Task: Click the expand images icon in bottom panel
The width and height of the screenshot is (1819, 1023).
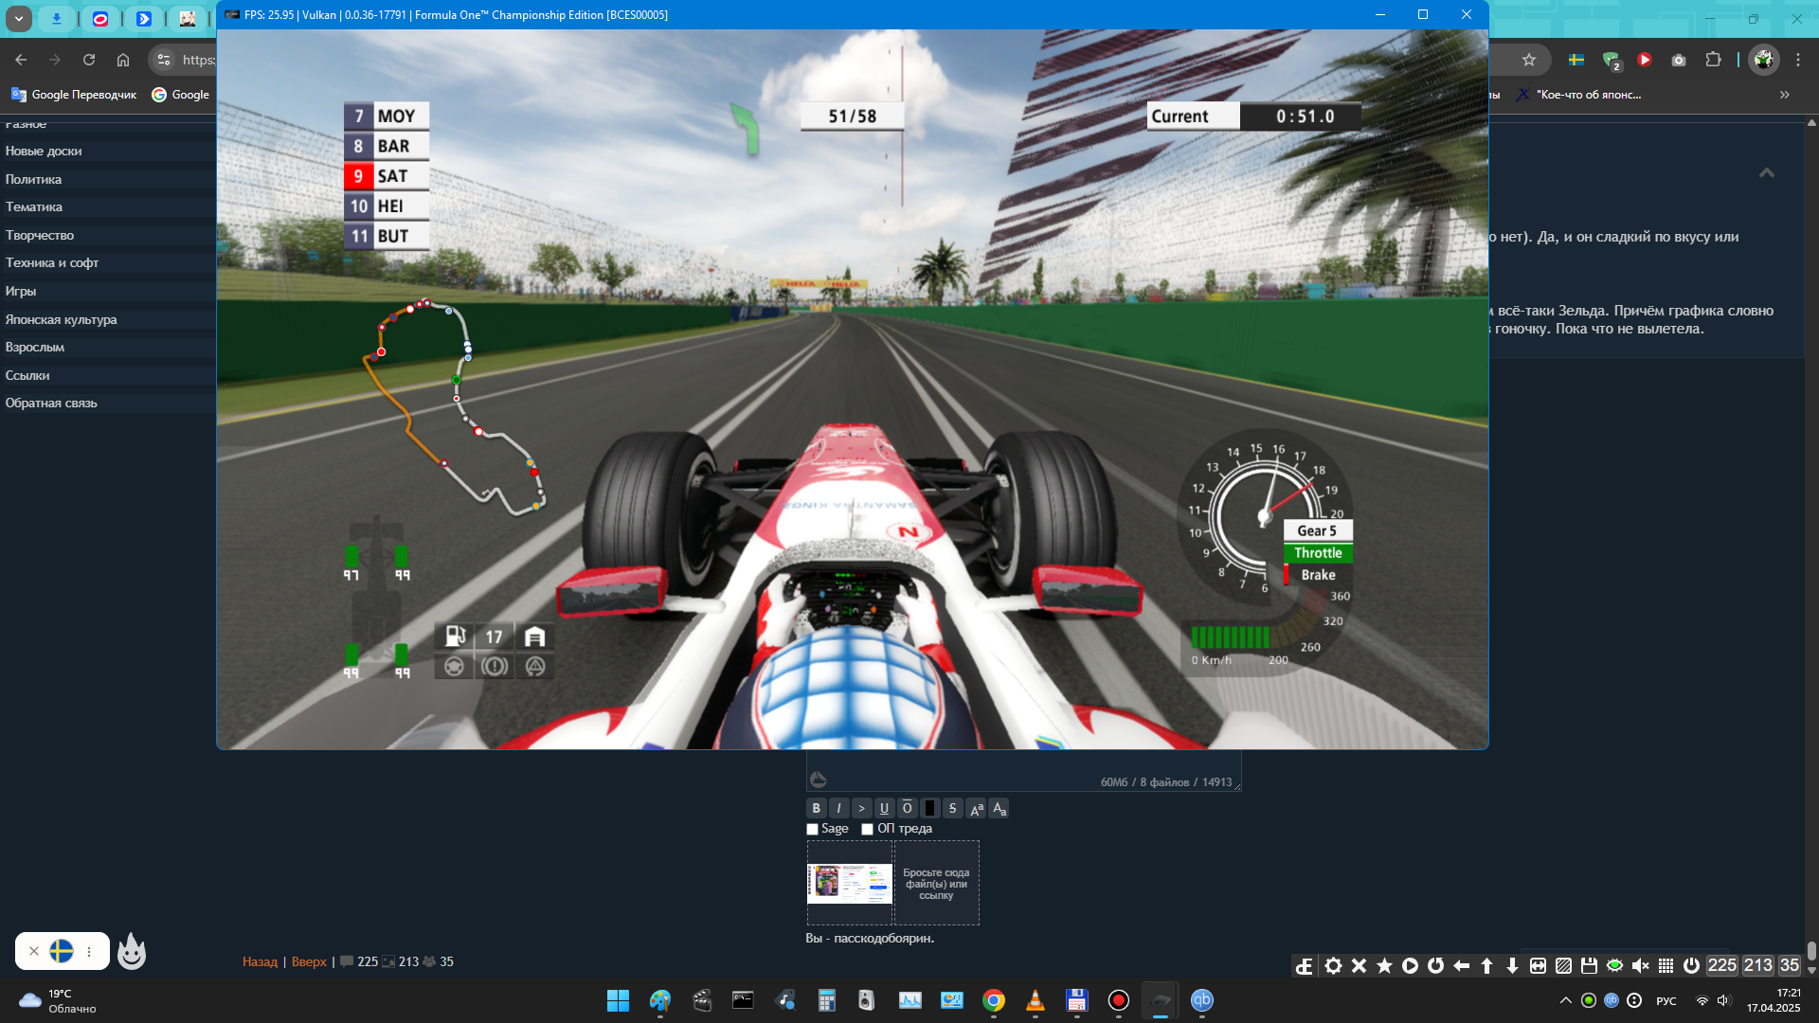Action: pos(1538,965)
